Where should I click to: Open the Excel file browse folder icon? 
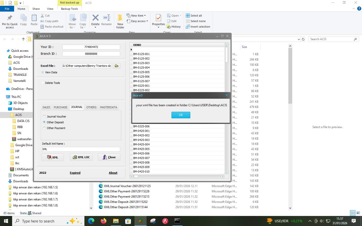[116, 66]
